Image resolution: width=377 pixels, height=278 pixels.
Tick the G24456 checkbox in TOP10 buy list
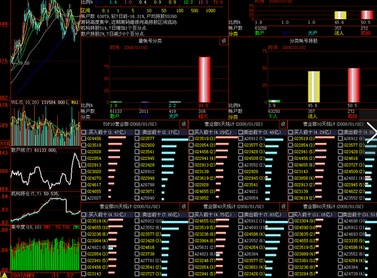84,139
